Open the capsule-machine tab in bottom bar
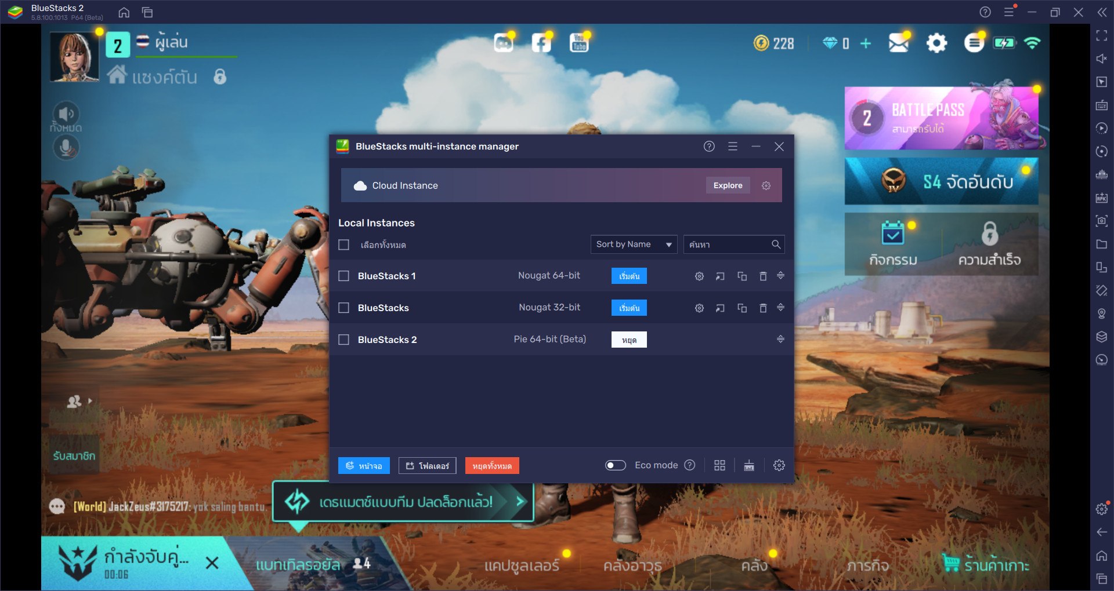This screenshot has width=1114, height=591. pyautogui.click(x=522, y=566)
